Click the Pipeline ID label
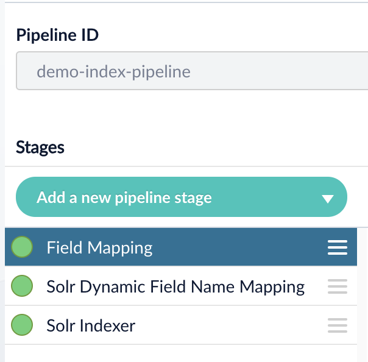 pos(57,35)
